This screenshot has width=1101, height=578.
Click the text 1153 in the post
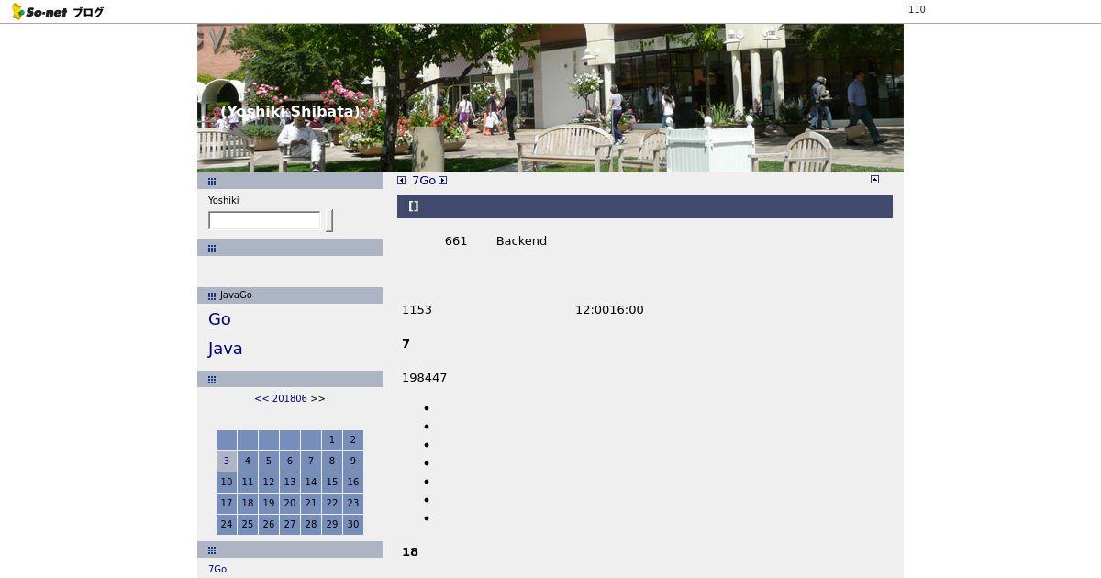pyautogui.click(x=417, y=310)
